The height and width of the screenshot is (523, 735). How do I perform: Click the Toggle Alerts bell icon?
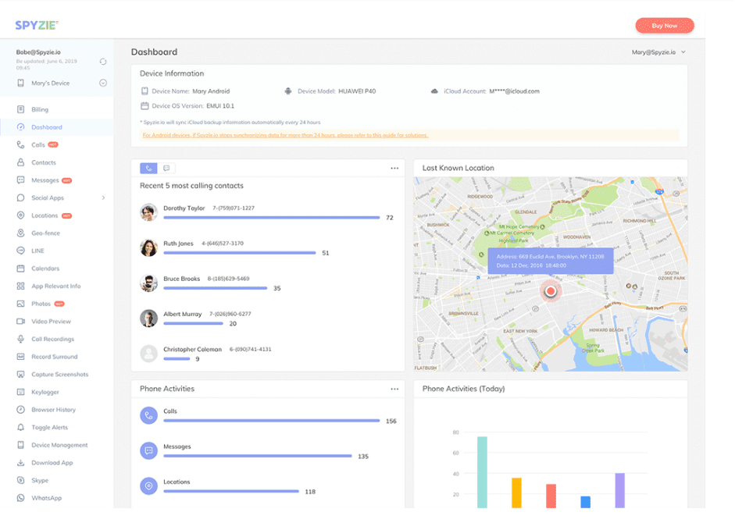(20, 428)
